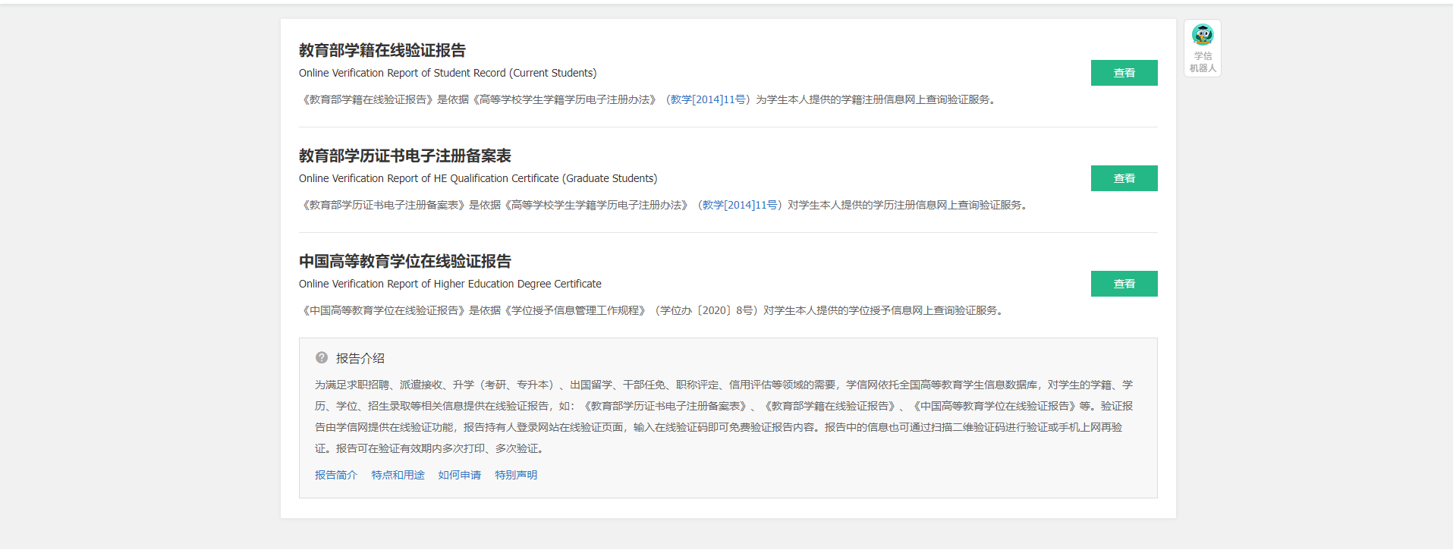Open the 如何申请 link
1453x550 pixels.
pyautogui.click(x=459, y=475)
